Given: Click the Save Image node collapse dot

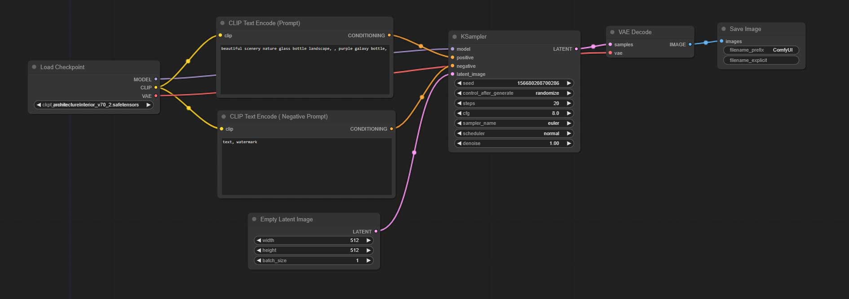Looking at the screenshot, I should click(x=724, y=29).
